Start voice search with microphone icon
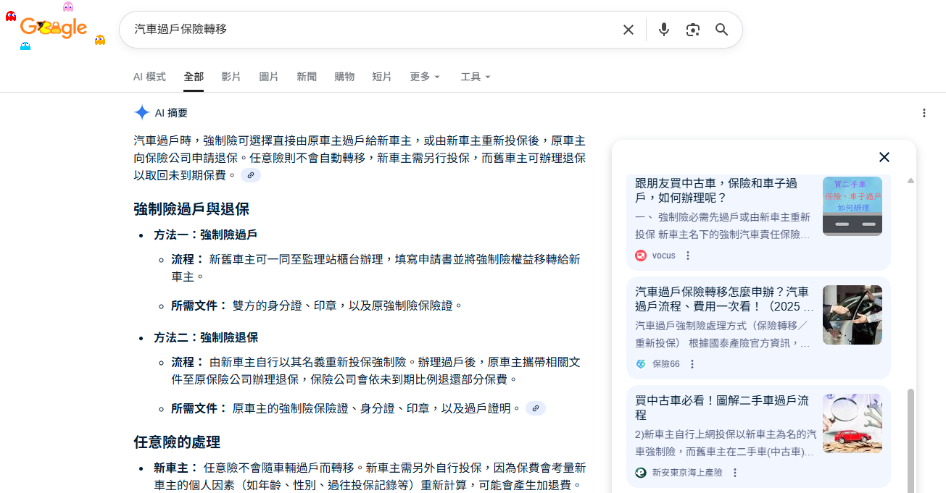 663,30
